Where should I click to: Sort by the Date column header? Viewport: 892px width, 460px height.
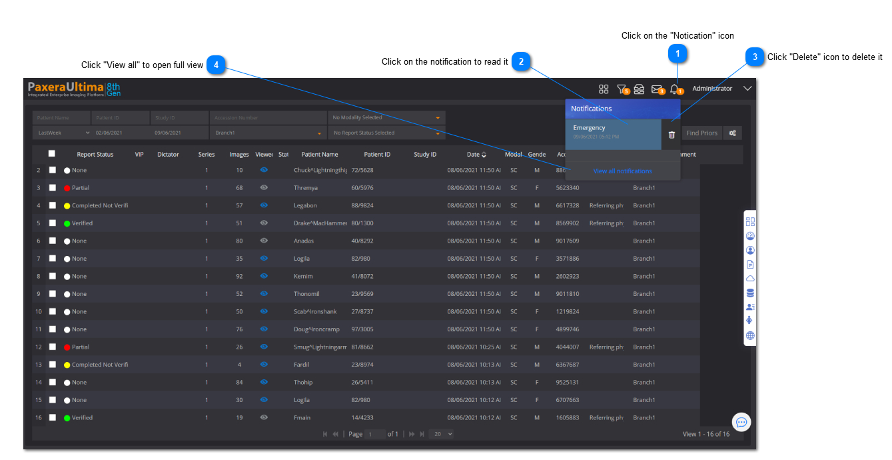(x=476, y=155)
